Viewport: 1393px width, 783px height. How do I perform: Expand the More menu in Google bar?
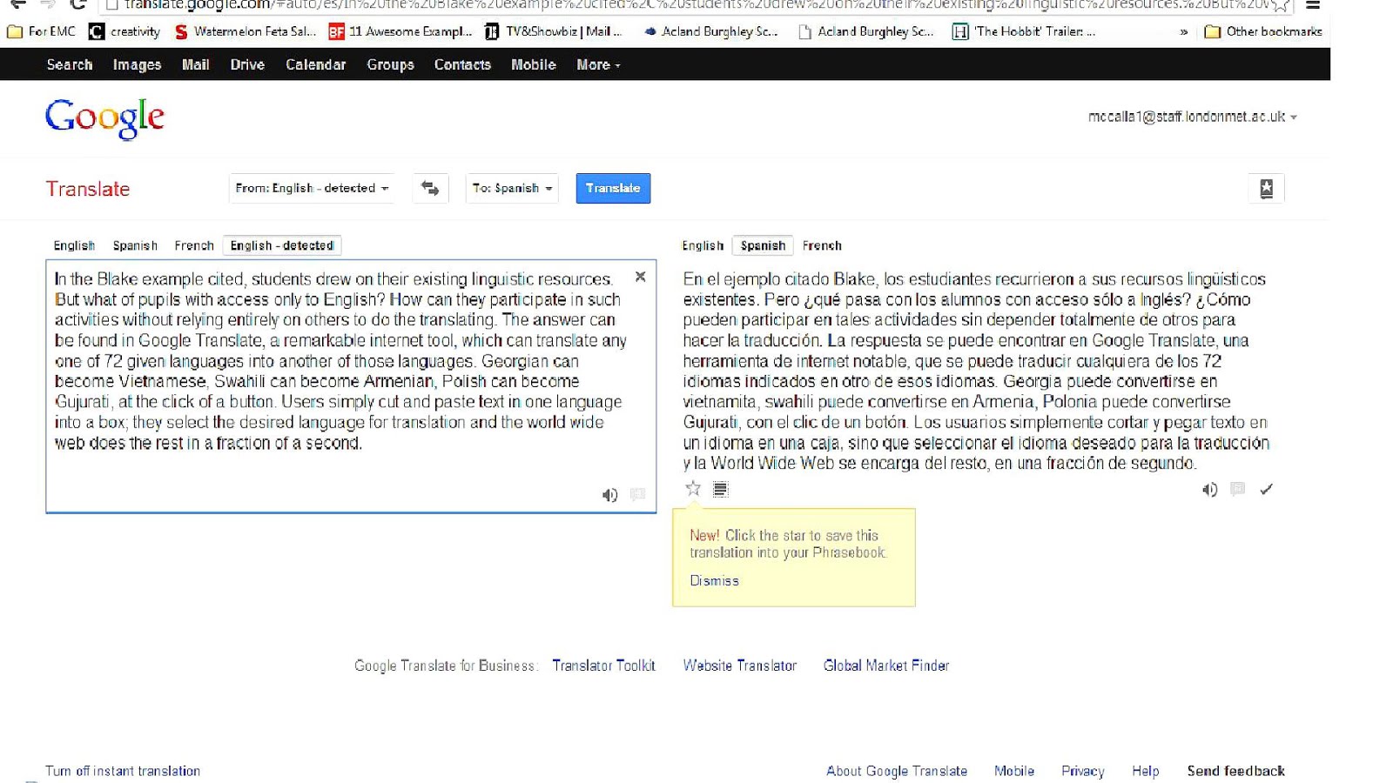(x=598, y=64)
